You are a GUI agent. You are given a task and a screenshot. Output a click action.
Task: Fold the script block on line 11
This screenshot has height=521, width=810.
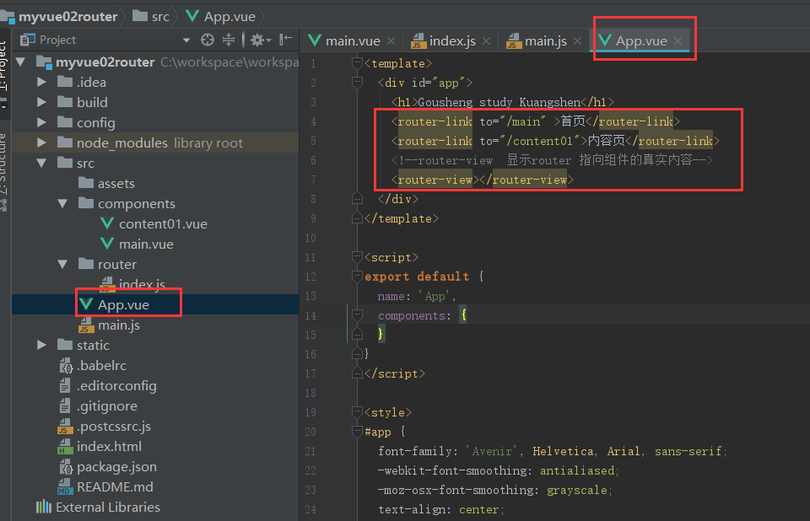(x=357, y=256)
